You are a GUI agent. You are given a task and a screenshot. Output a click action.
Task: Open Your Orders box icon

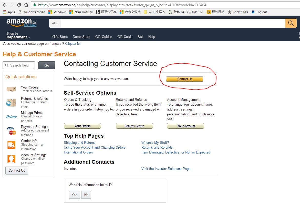click(x=11, y=89)
